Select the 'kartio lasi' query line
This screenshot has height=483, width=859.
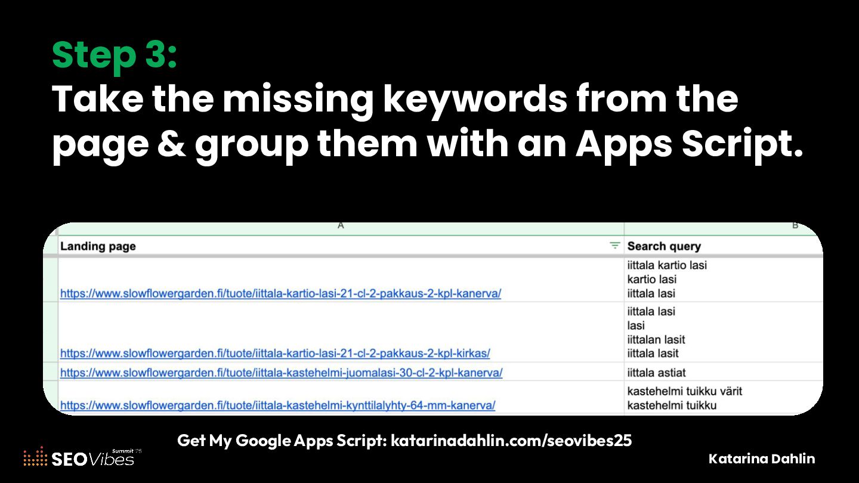tap(651, 279)
